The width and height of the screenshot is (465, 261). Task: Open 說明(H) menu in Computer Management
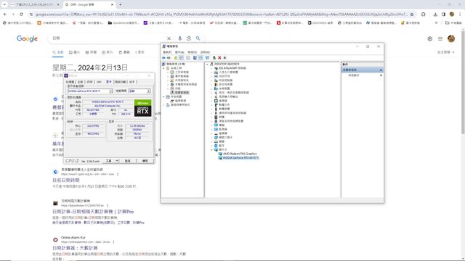205,52
